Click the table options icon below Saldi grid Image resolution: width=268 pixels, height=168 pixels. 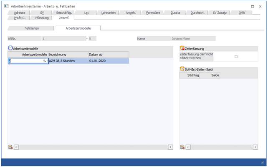click(182, 147)
